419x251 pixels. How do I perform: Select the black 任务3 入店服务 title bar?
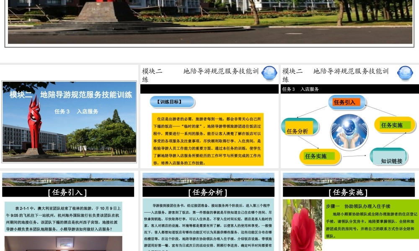349,89
